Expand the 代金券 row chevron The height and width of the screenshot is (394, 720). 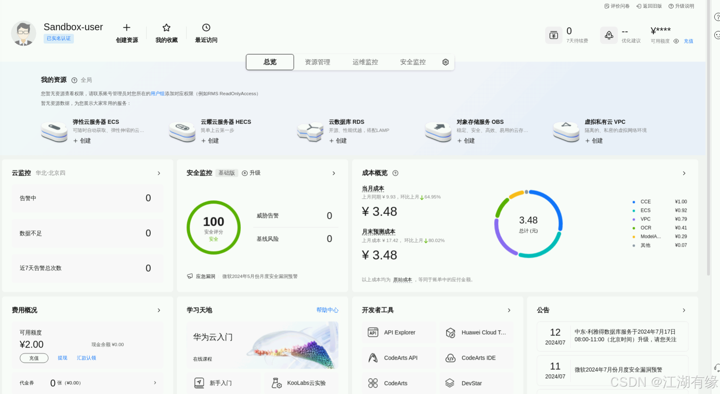[x=155, y=383]
